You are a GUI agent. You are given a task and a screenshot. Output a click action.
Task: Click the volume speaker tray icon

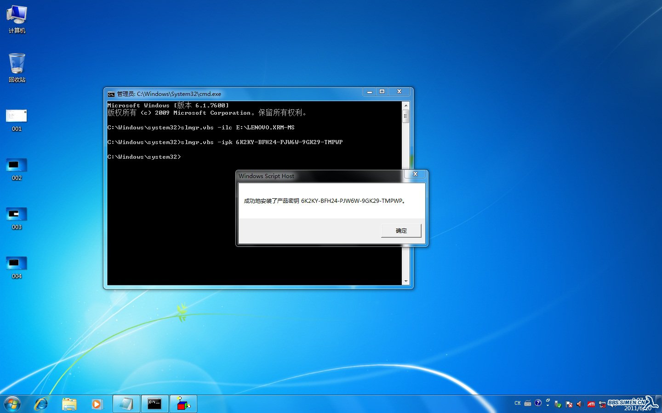(580, 404)
